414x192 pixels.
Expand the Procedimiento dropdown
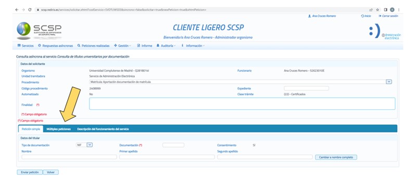tap(388, 82)
